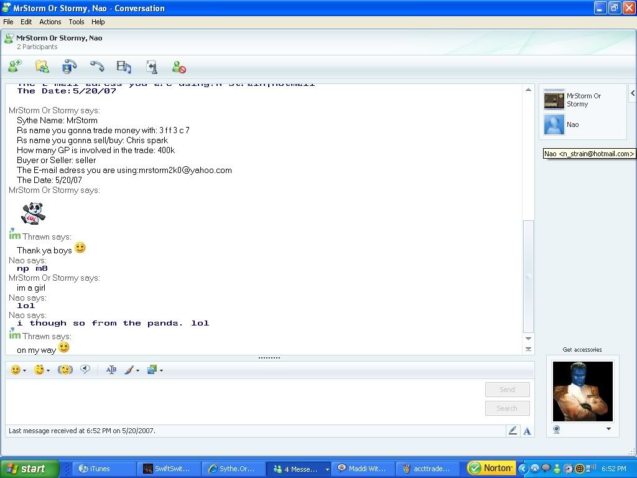
Task: Click the conversation scrollbar thumb
Action: click(x=528, y=276)
